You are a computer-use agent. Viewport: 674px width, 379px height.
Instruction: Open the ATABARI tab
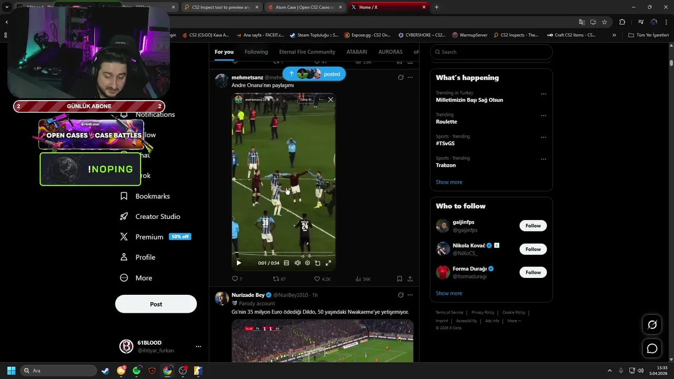(356, 52)
